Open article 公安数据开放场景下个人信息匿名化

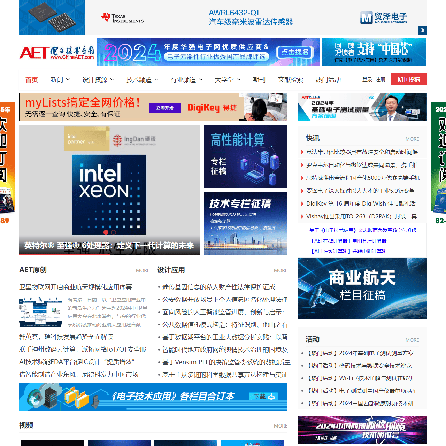(225, 300)
